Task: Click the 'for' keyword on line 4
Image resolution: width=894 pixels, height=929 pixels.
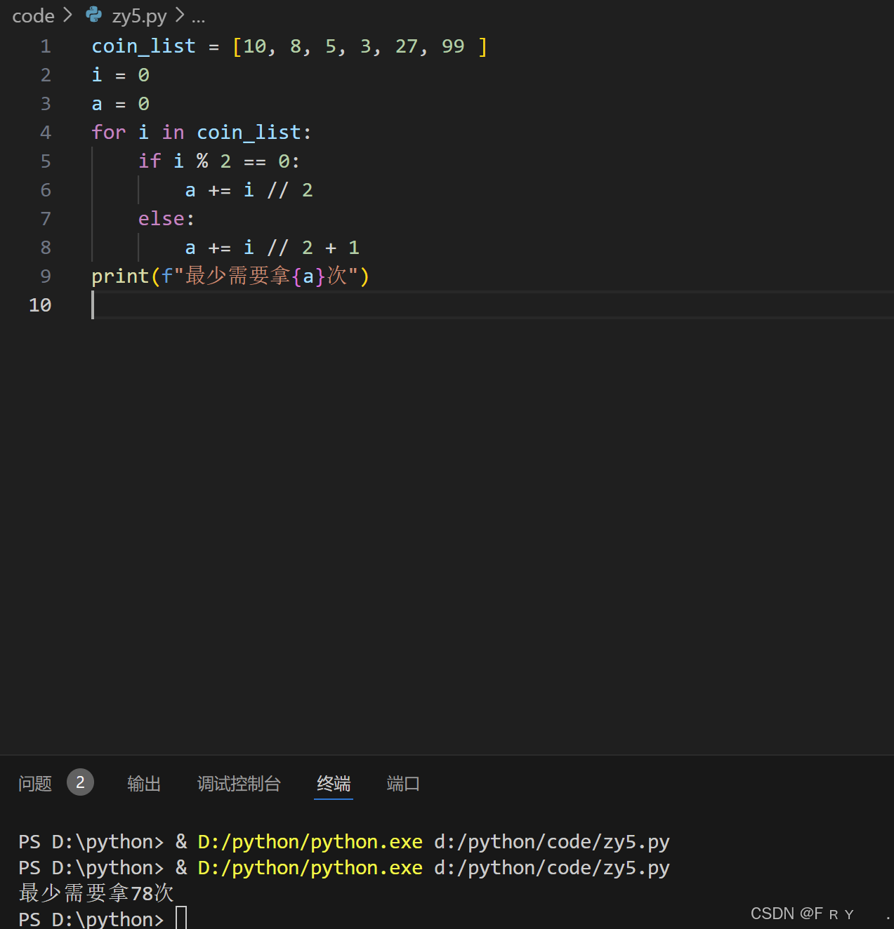Action: [109, 133]
